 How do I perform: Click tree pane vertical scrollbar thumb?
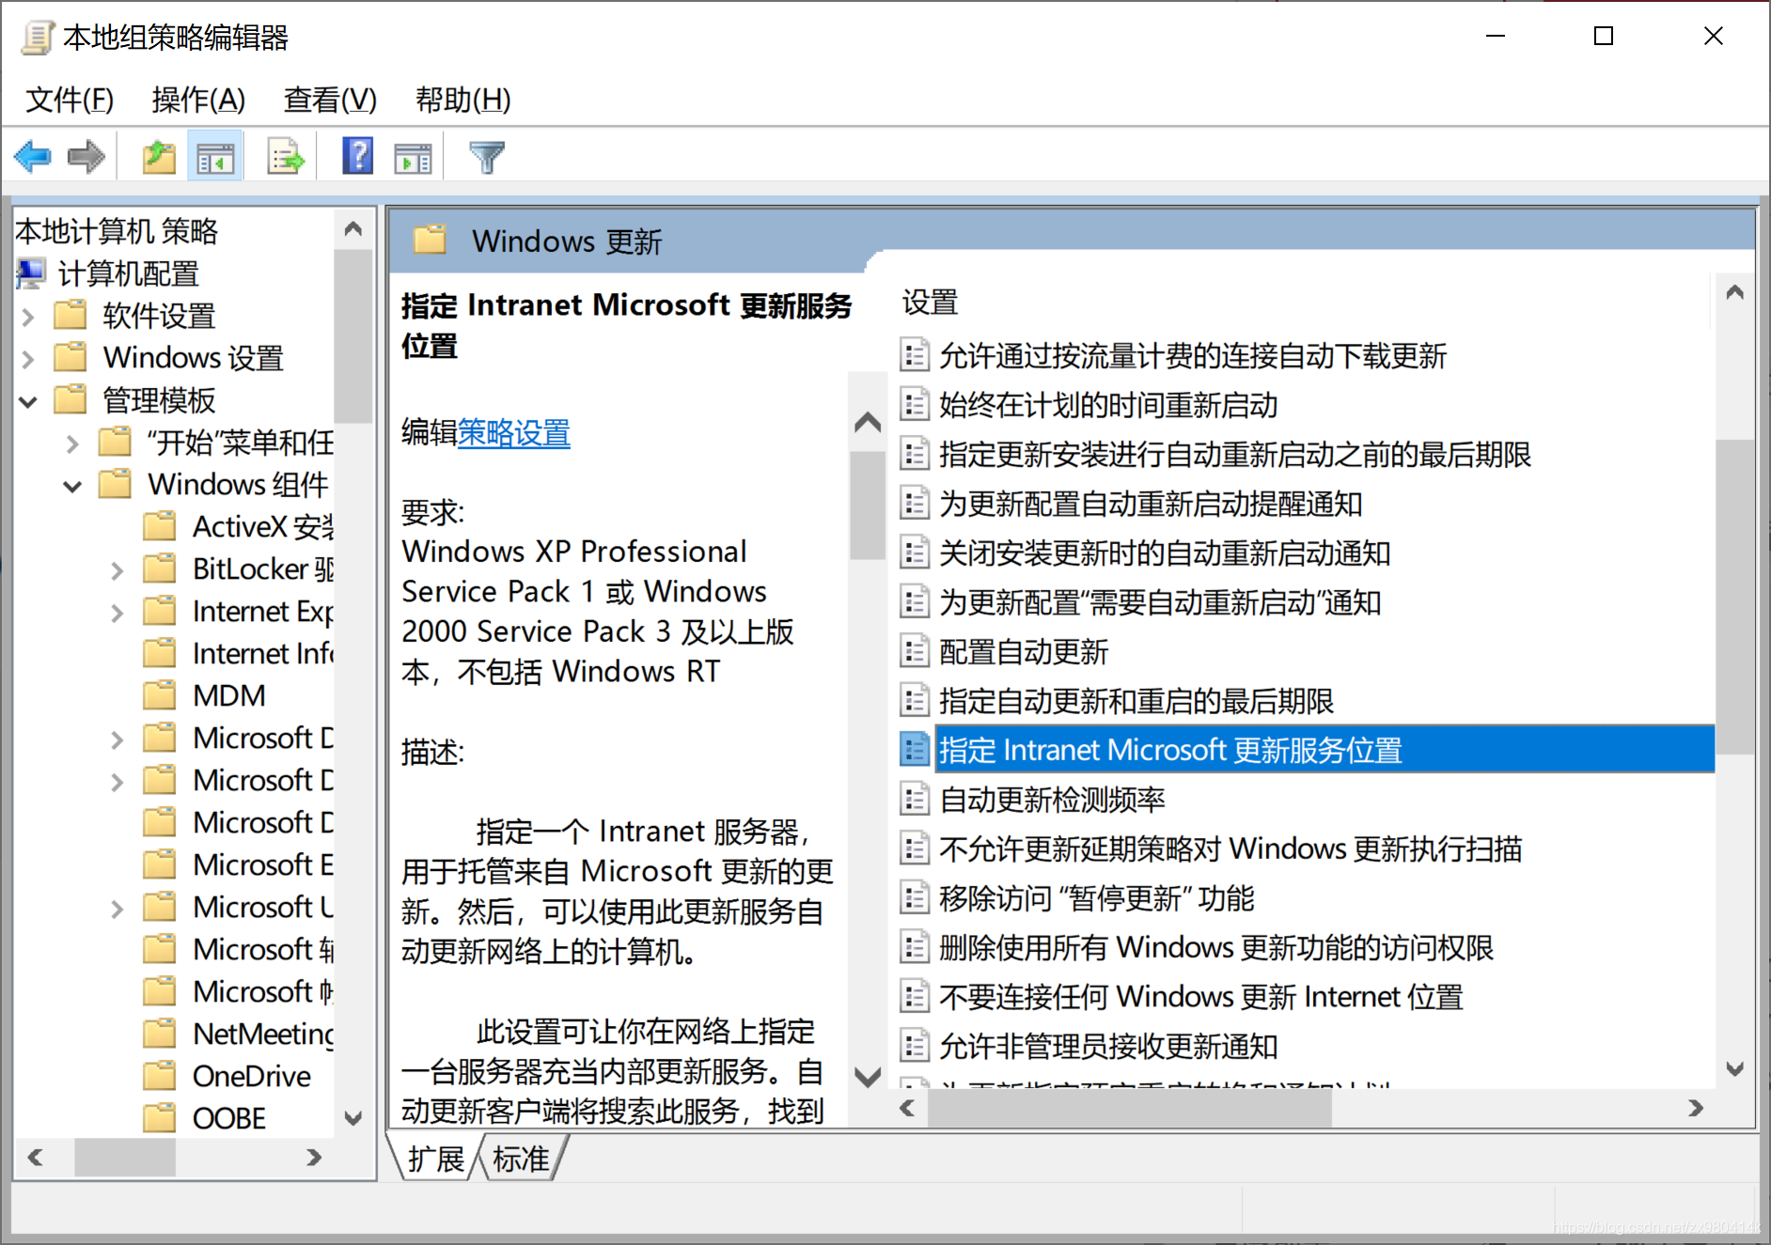point(353,335)
